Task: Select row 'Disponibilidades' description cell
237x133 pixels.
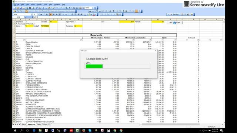Action: click(x=31, y=42)
